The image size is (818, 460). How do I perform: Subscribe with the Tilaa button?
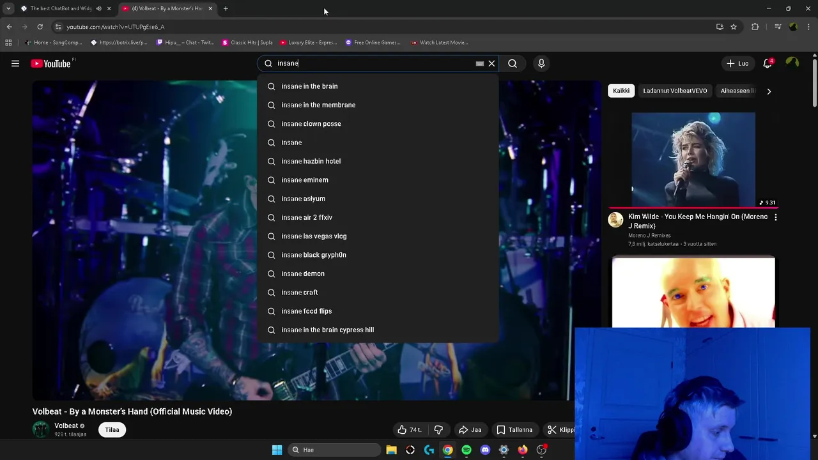click(x=112, y=429)
